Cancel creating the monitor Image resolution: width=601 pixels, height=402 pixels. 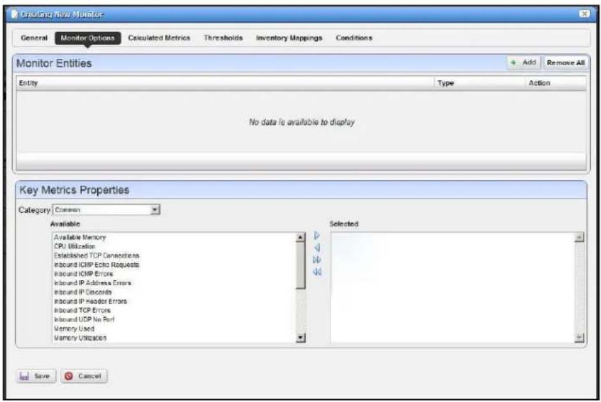tap(84, 376)
